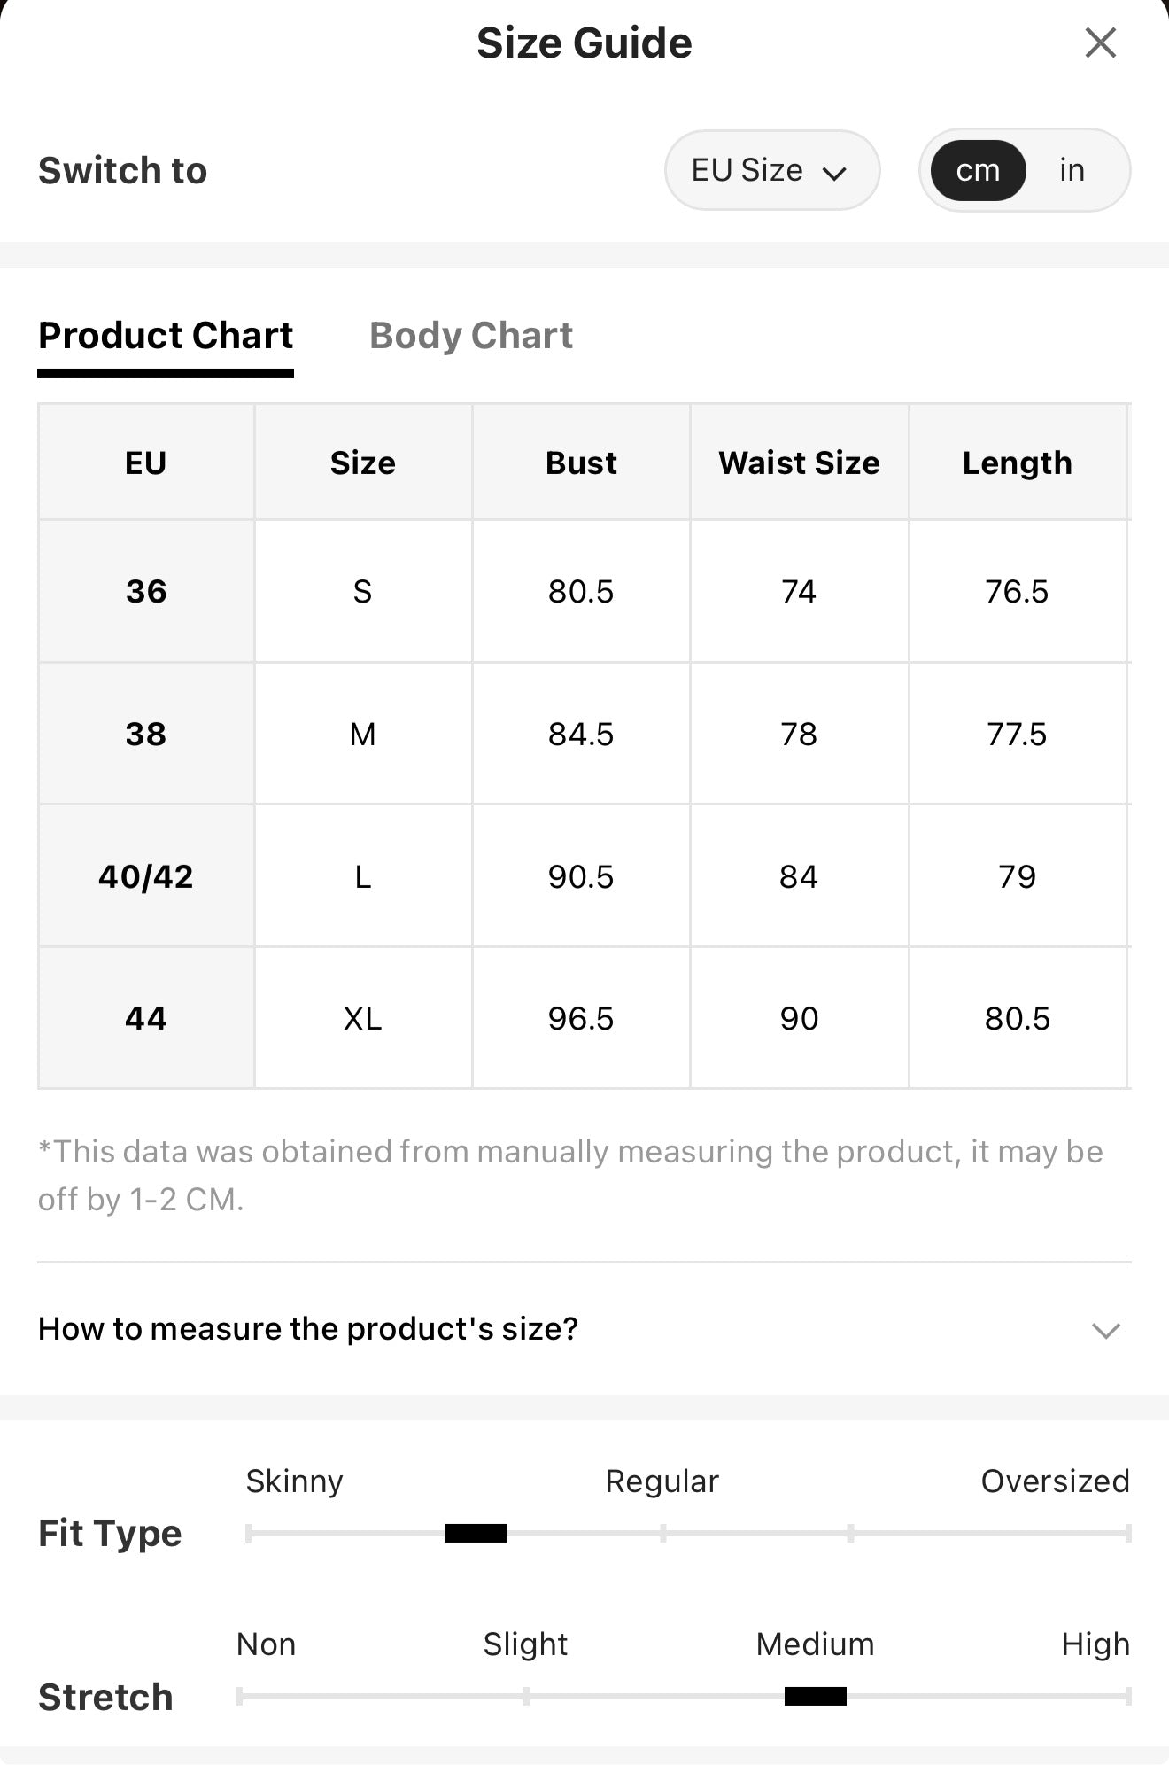Select the EU 38 row header
This screenshot has height=1765, width=1169.
point(146,734)
